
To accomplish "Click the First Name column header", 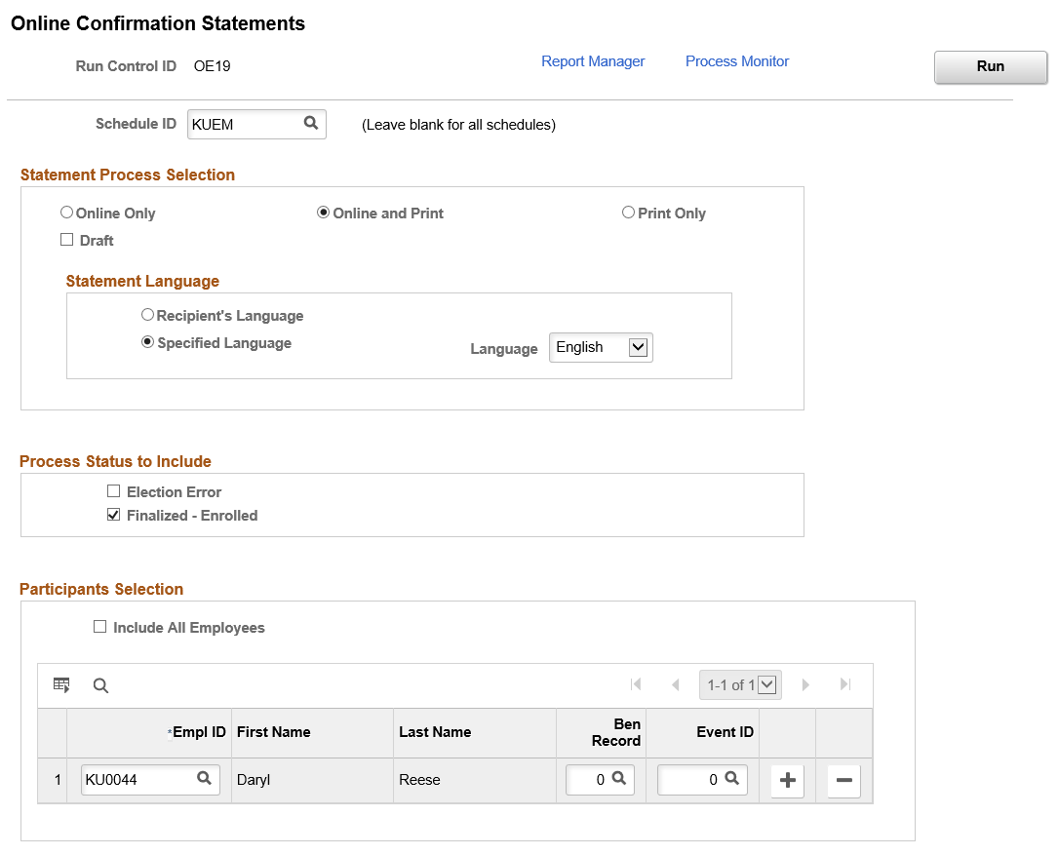I will click(274, 732).
